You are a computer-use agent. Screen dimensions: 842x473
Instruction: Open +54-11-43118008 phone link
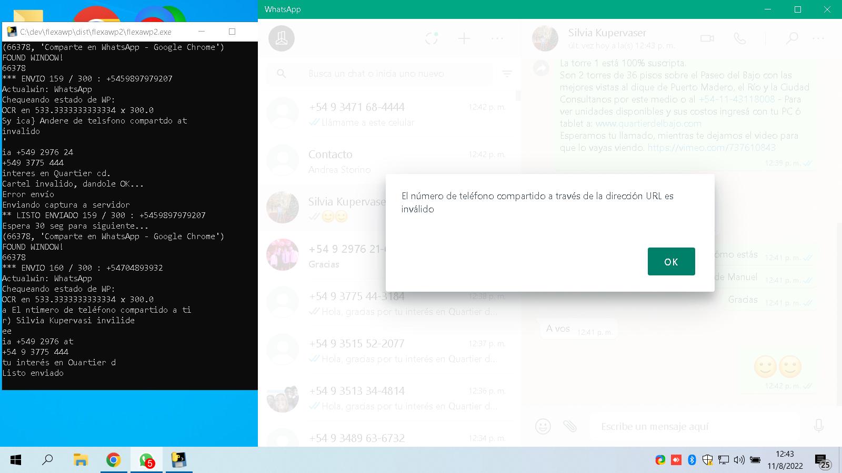click(737, 99)
